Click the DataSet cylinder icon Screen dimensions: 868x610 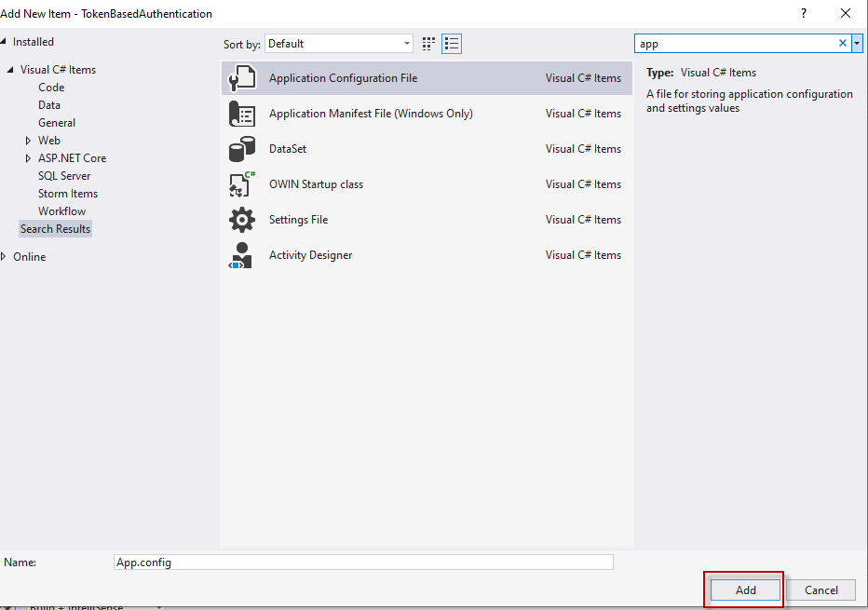[x=242, y=149]
